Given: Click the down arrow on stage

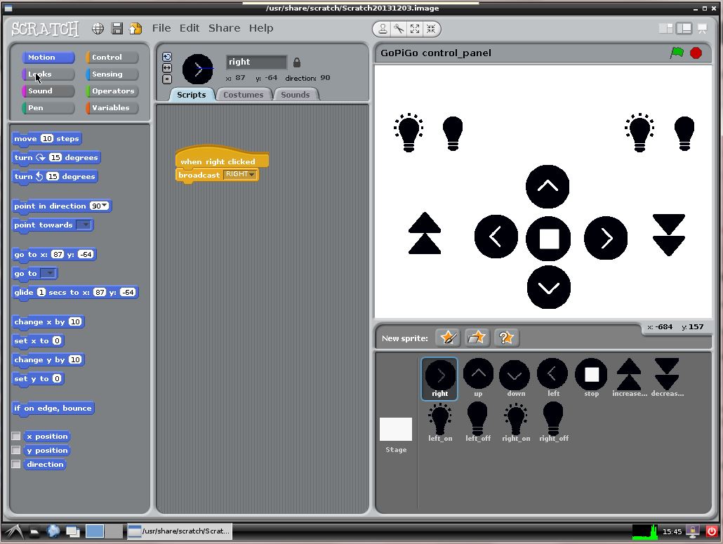Looking at the screenshot, I should click(x=549, y=287).
